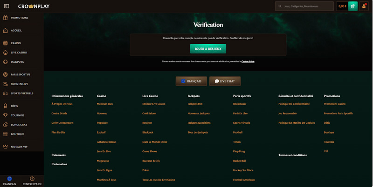
Task: Click the search field for games
Action: (304, 6)
